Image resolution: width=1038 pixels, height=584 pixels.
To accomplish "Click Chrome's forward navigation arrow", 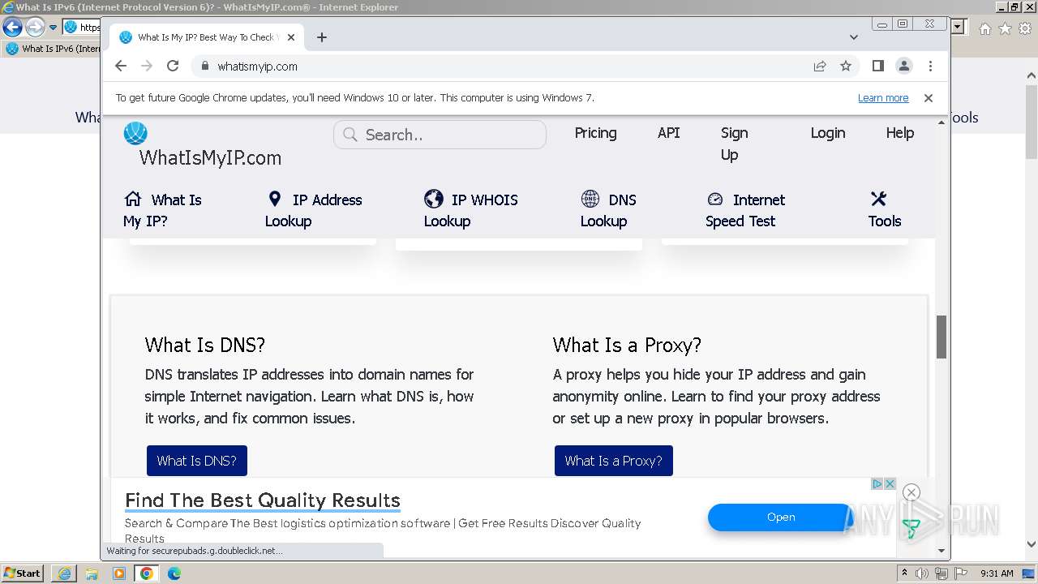I will point(147,67).
